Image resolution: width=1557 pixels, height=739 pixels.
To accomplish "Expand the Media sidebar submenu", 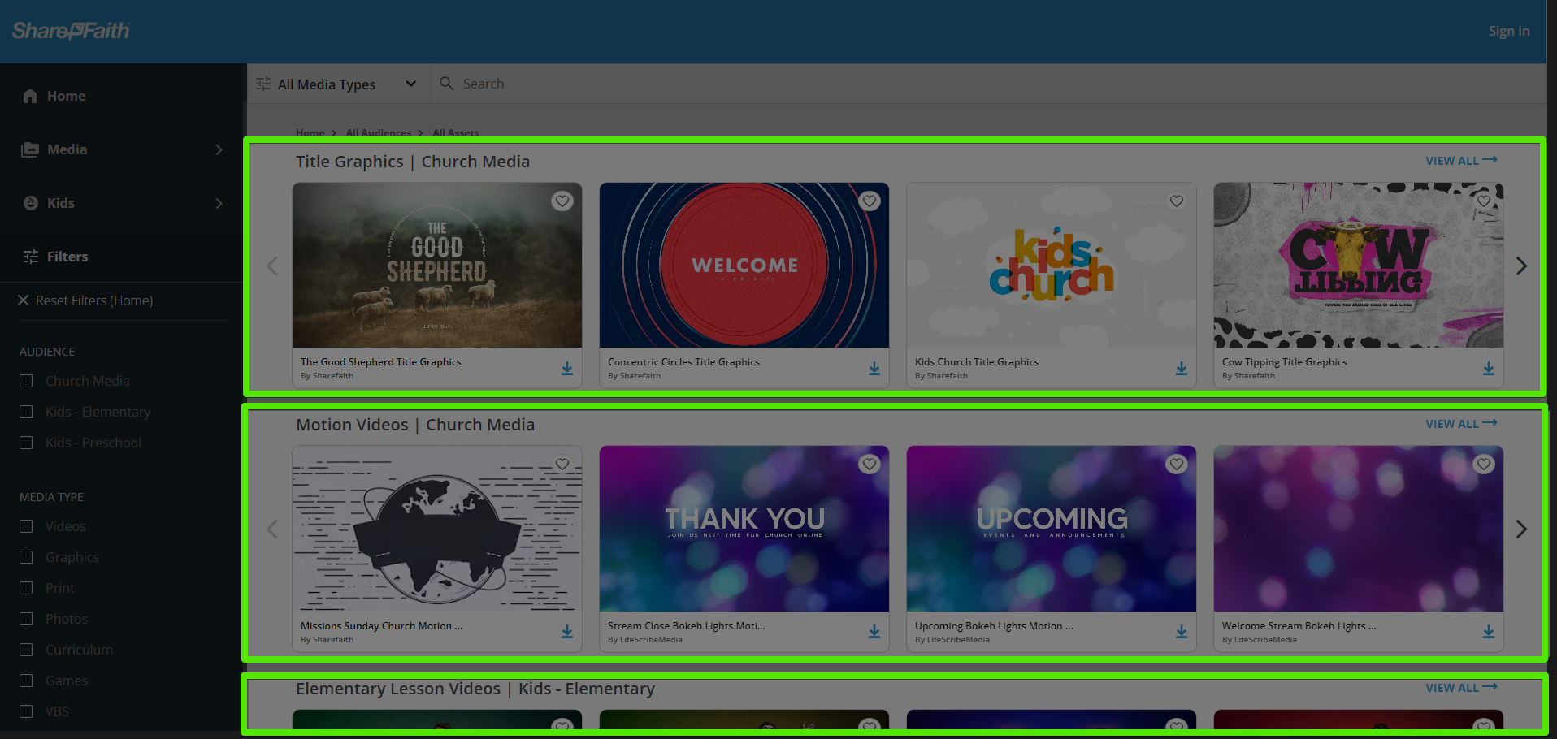I will point(218,149).
